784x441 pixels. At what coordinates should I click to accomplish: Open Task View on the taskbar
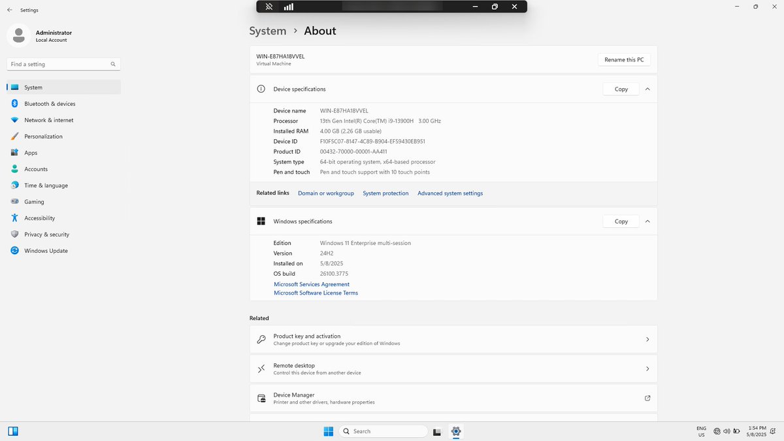coord(437,431)
